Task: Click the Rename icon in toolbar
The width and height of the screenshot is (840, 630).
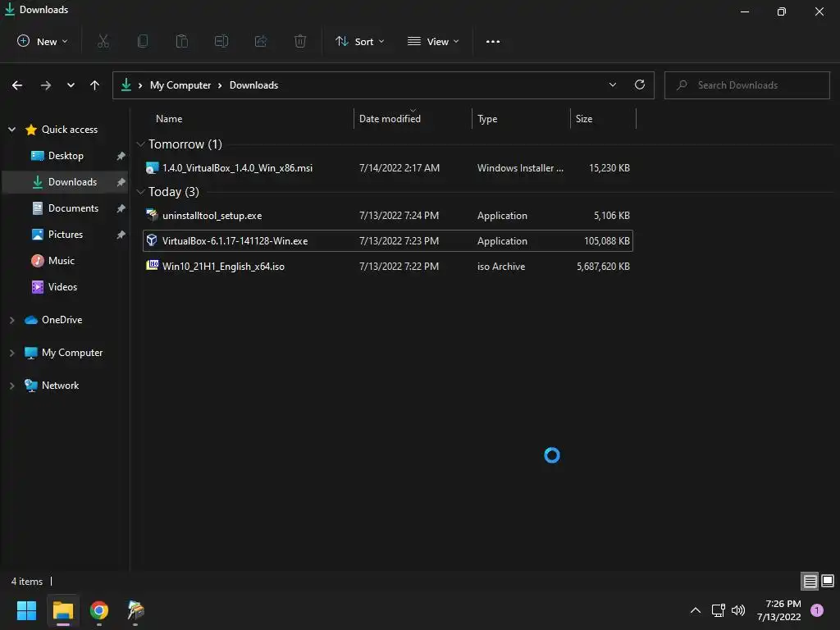Action: click(221, 41)
